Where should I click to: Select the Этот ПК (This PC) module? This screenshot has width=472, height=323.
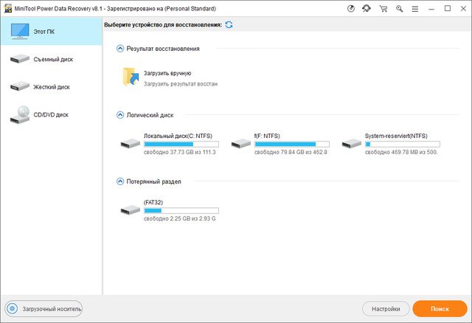point(51,31)
